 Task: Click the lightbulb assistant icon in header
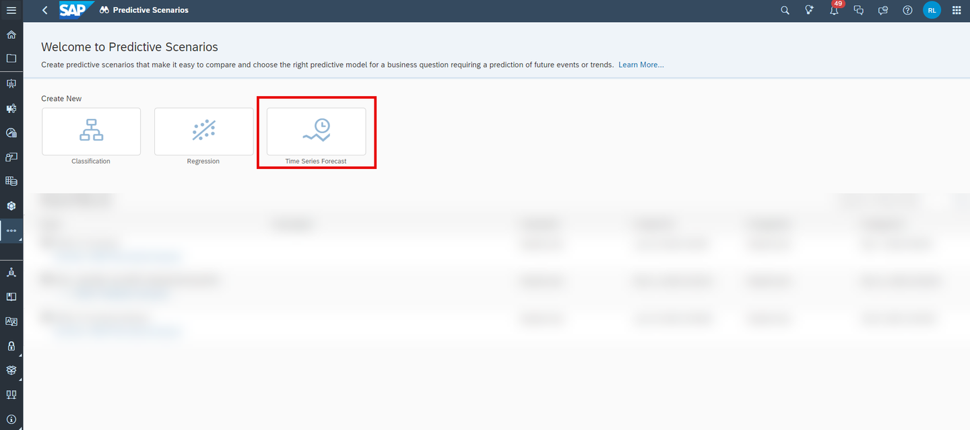pos(809,10)
